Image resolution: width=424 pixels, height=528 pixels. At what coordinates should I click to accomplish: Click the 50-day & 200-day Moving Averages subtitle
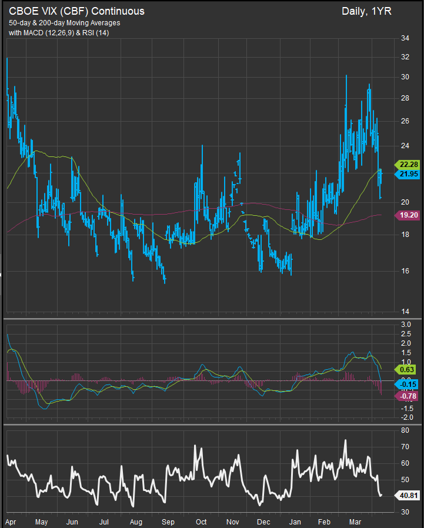65,23
